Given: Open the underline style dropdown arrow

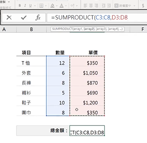Looking at the screenshot, I should click(35, 5).
